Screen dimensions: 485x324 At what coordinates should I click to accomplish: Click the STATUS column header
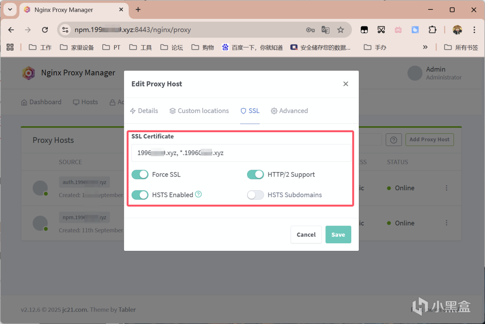[397, 162]
